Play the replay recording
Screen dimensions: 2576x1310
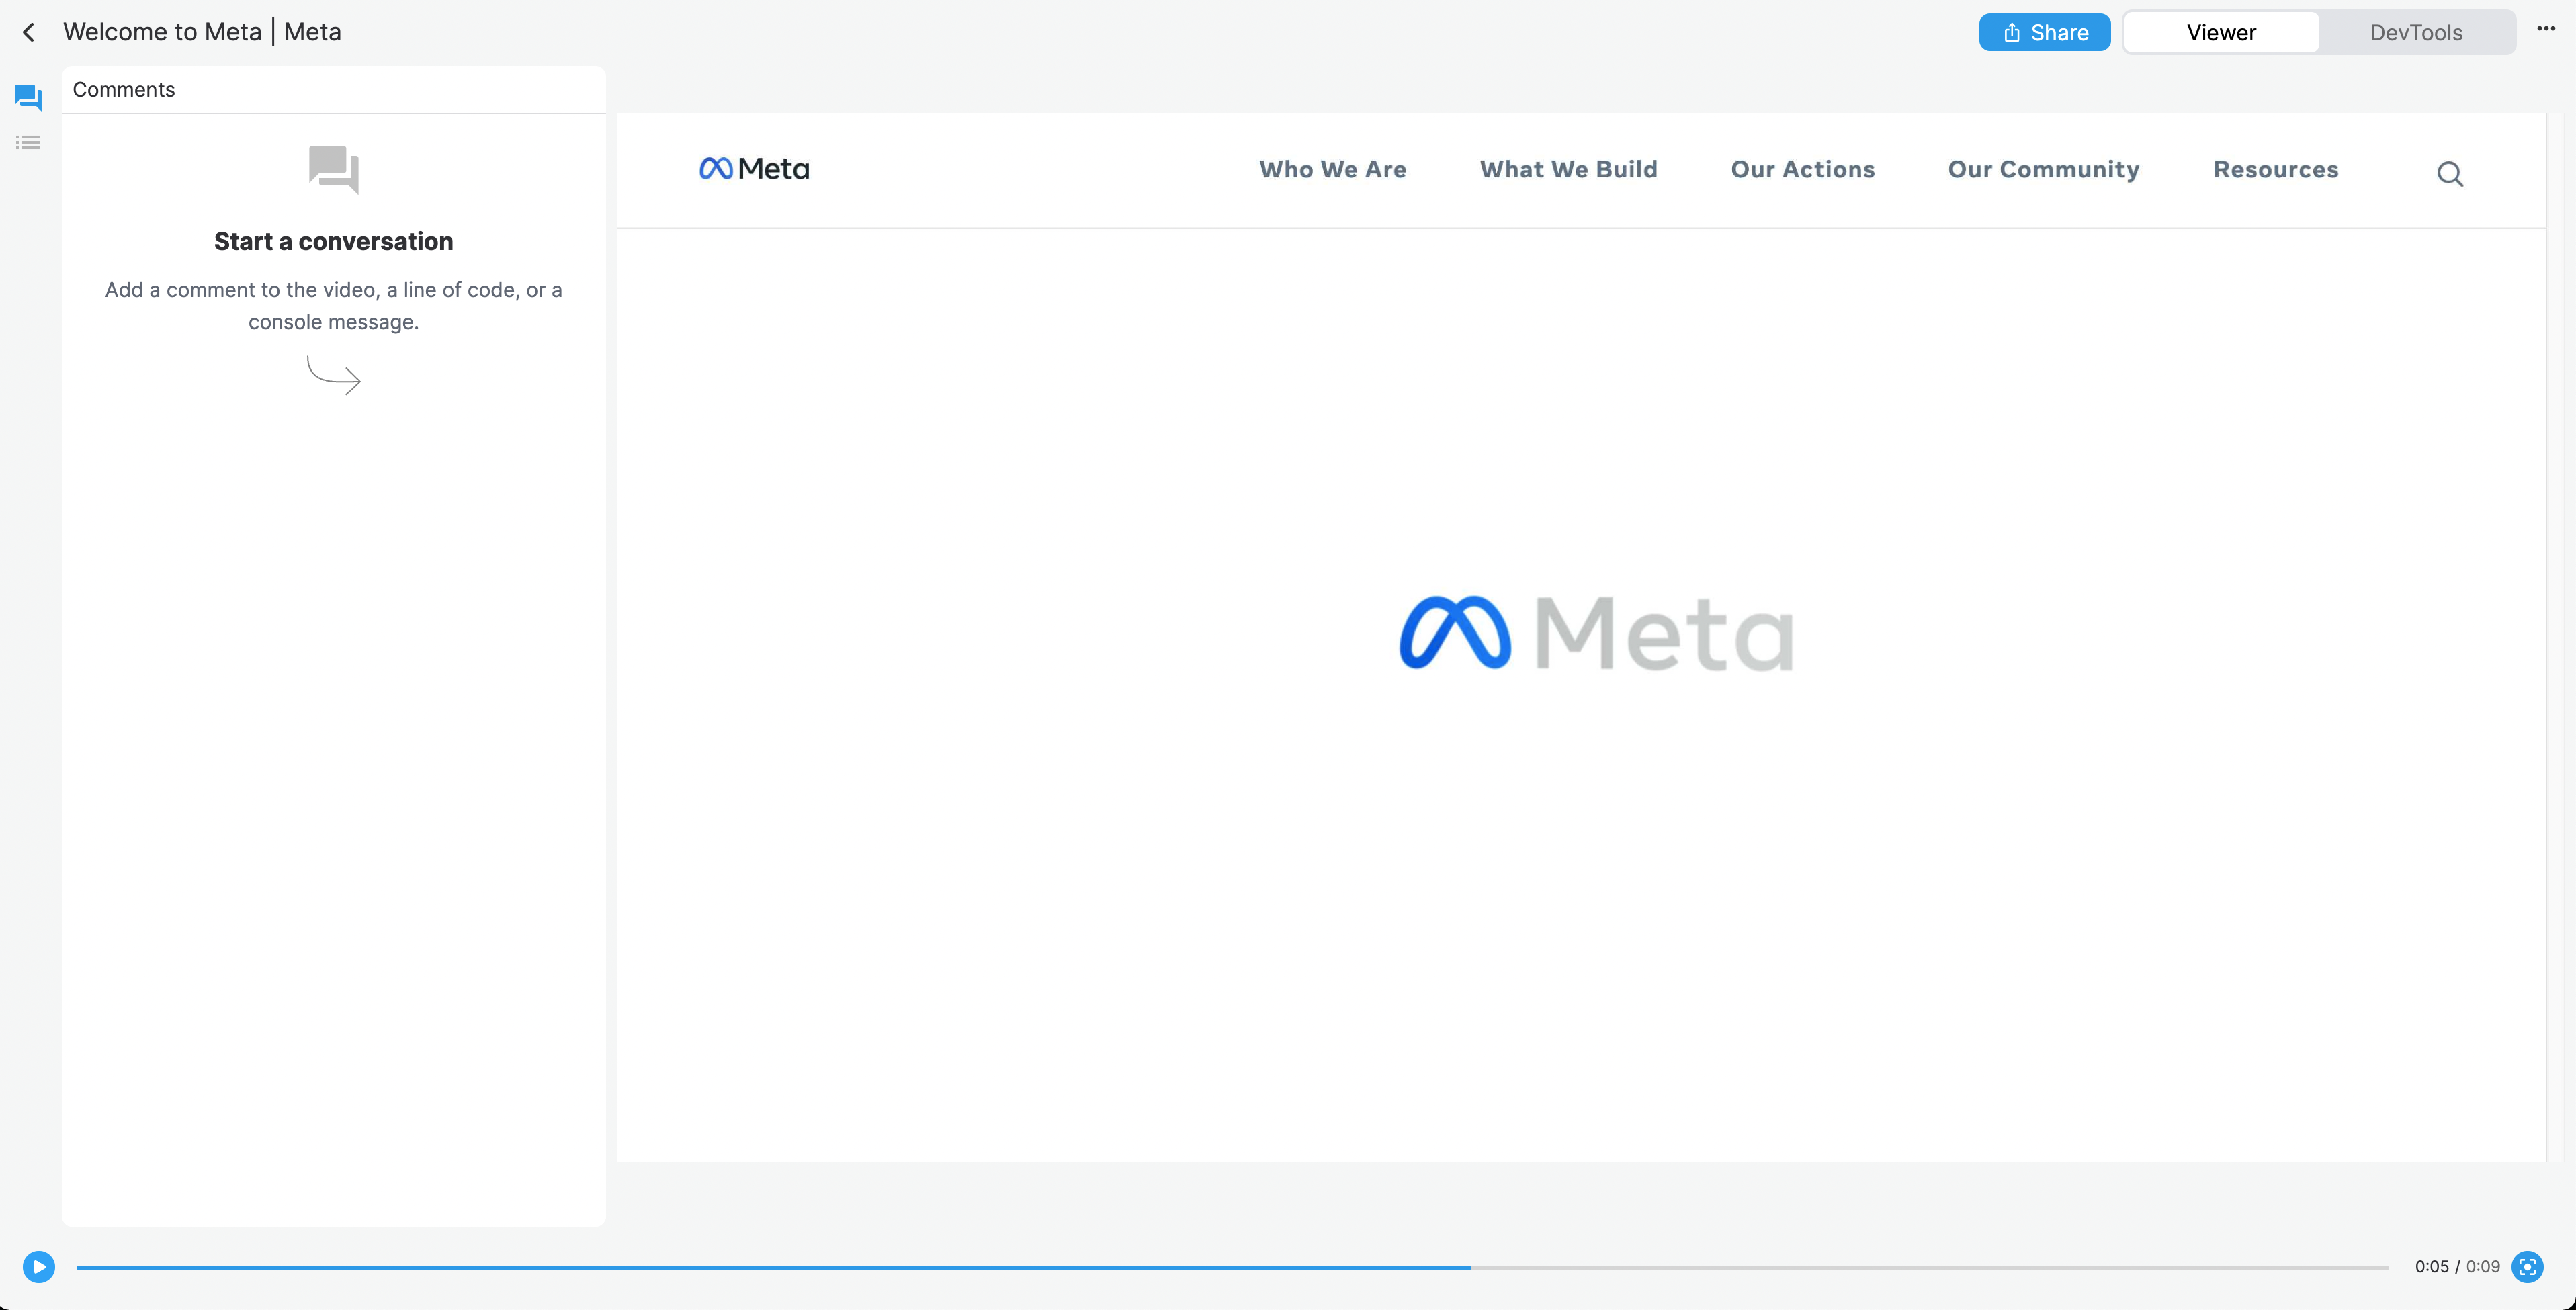38,1267
